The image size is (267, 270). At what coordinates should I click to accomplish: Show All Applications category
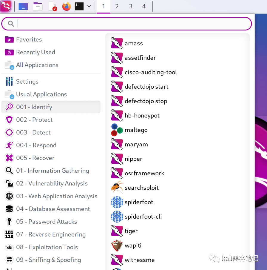pos(51,65)
